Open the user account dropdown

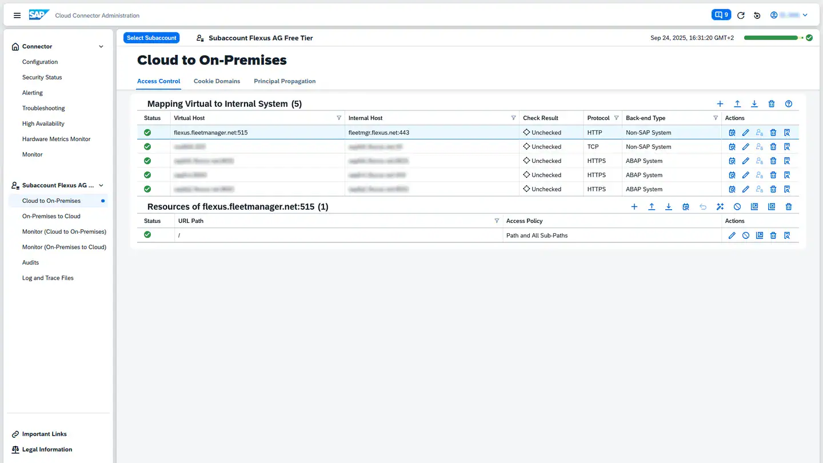pos(789,15)
